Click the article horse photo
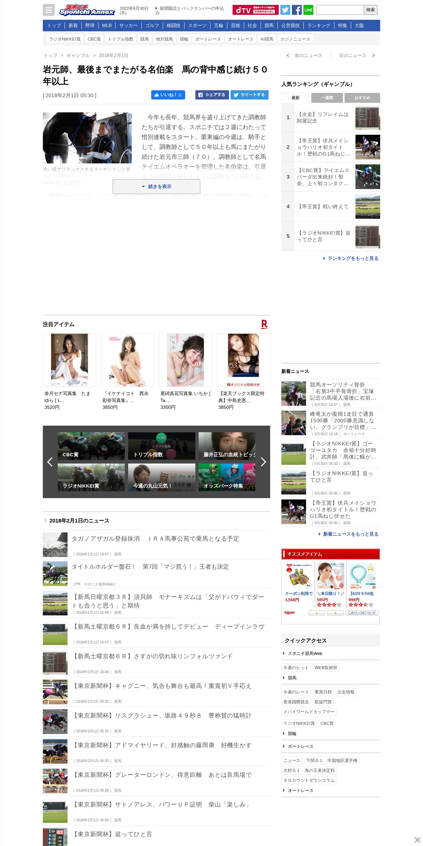 click(x=87, y=138)
